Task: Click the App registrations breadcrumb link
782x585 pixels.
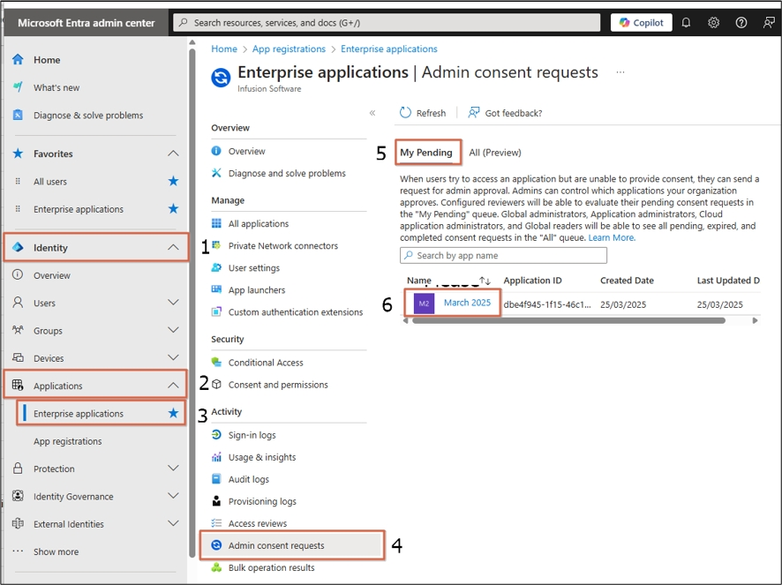Action: pos(289,49)
